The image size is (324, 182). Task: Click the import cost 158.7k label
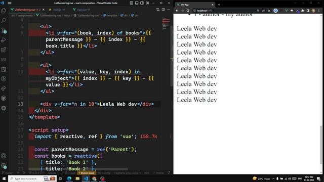click(148, 136)
